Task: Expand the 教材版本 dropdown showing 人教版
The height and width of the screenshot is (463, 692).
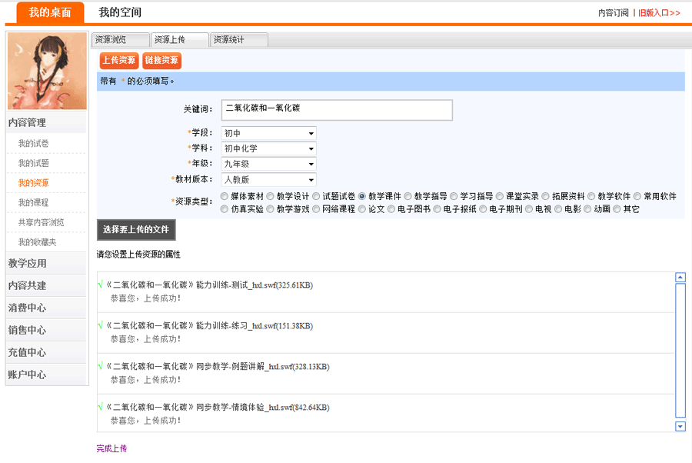Action: point(268,179)
